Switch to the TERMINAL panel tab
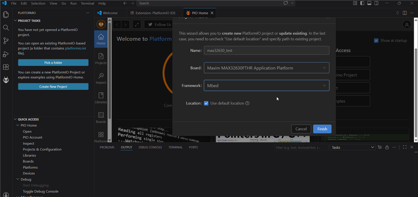Screen dimensions: 418x197 (176, 147)
